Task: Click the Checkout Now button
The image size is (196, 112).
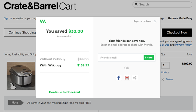Action: tap(177, 32)
